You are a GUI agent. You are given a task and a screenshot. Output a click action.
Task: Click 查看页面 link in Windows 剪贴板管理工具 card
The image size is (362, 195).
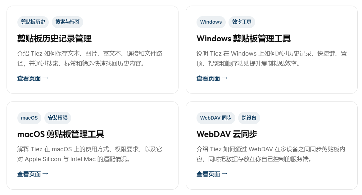click(212, 79)
